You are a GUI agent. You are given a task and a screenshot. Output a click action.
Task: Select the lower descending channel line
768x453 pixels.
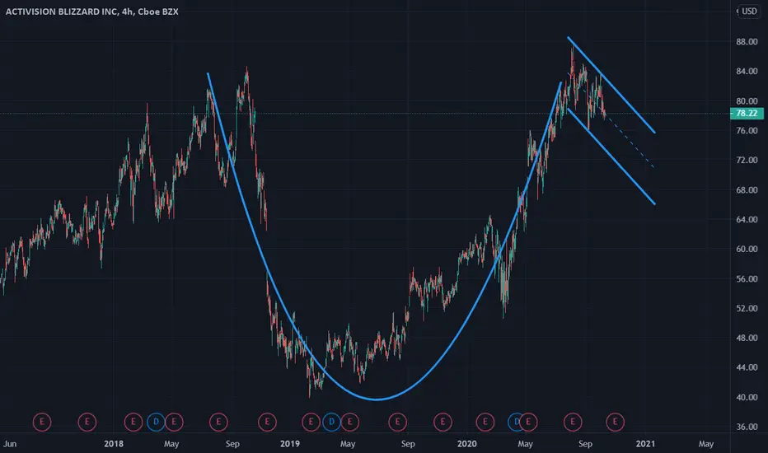coord(611,156)
